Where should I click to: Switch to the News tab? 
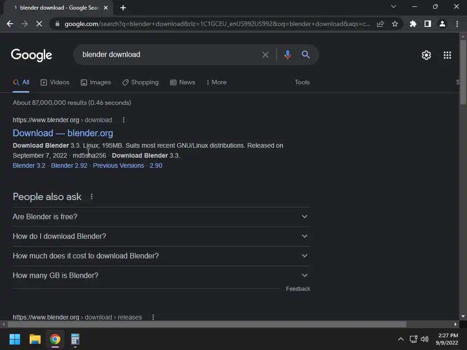click(x=182, y=82)
